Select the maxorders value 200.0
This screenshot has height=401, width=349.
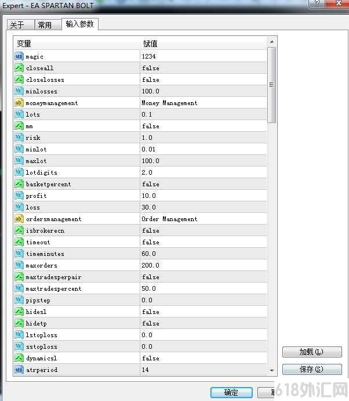151,265
